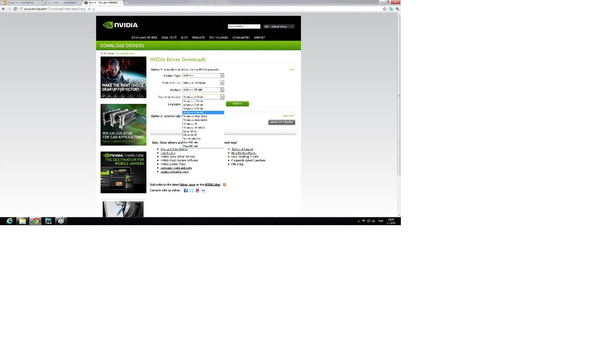Click the NVIDIA logo in header
The height and width of the screenshot is (341, 607).
coord(121,25)
